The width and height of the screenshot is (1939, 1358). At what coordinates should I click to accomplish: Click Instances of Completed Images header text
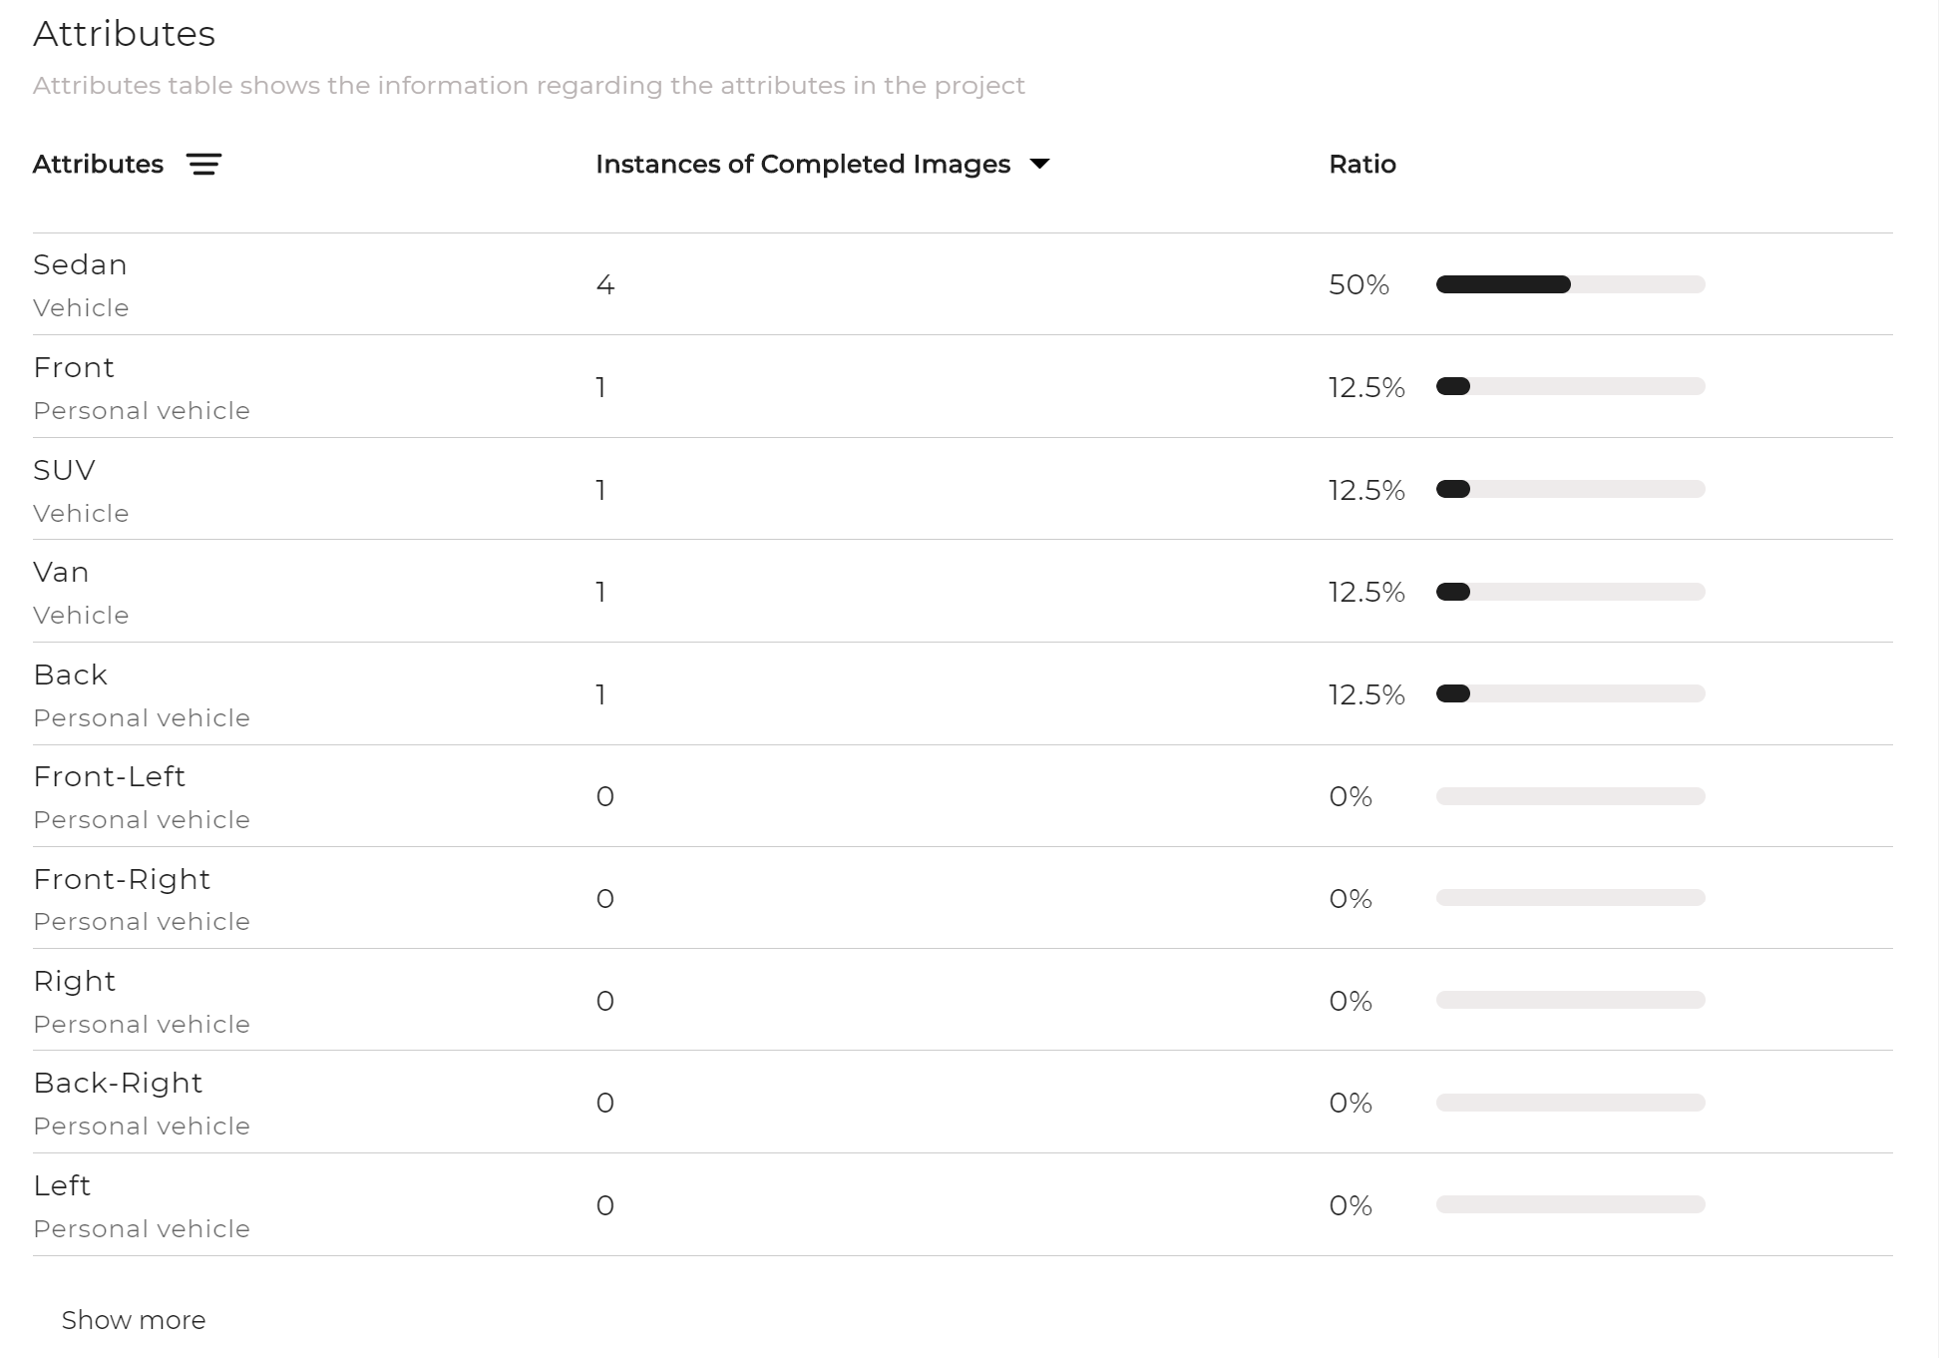coord(803,165)
